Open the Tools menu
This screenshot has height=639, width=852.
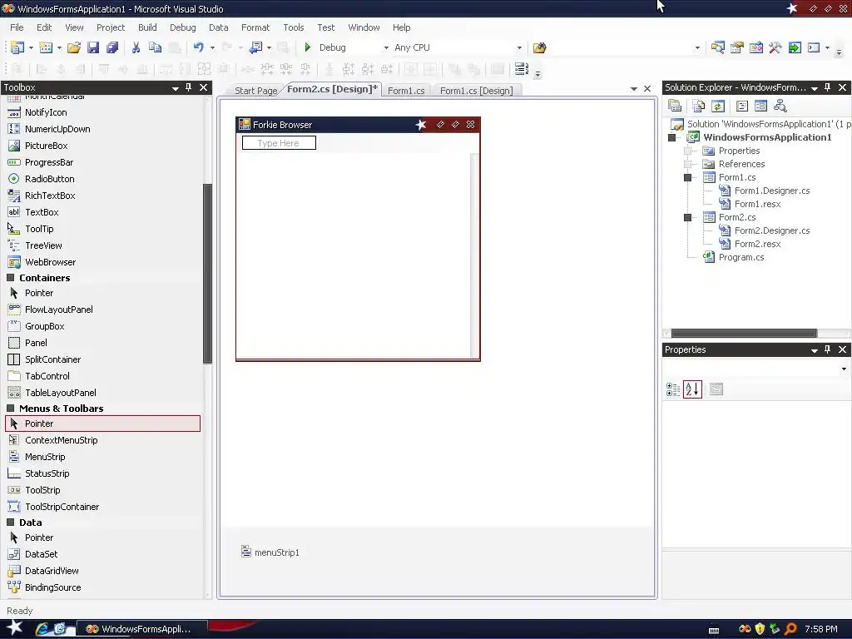tap(294, 27)
